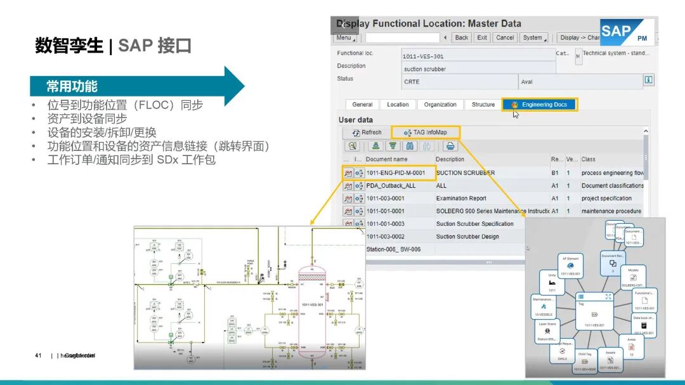
Task: Click scroll up arrow of document list
Action: click(646, 131)
